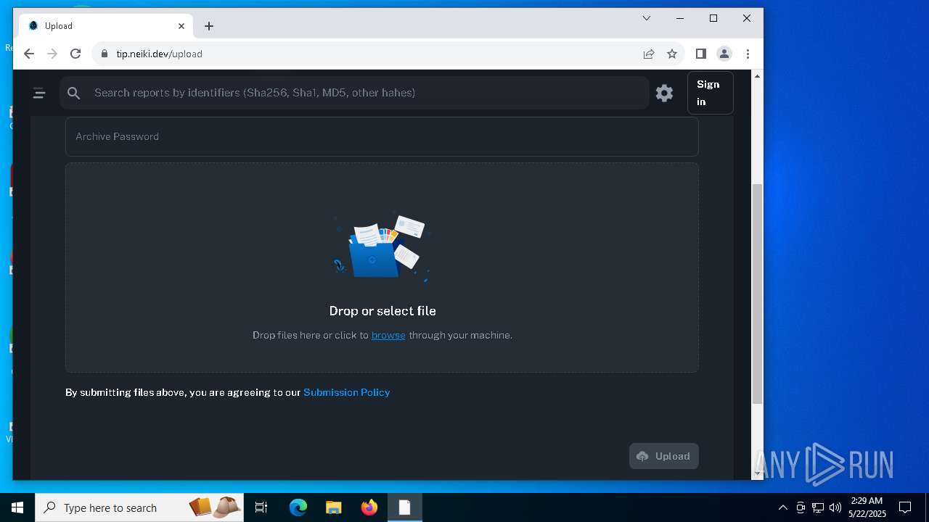The height and width of the screenshot is (522, 929).
Task: Click the browser forward arrow
Action: (x=52, y=54)
